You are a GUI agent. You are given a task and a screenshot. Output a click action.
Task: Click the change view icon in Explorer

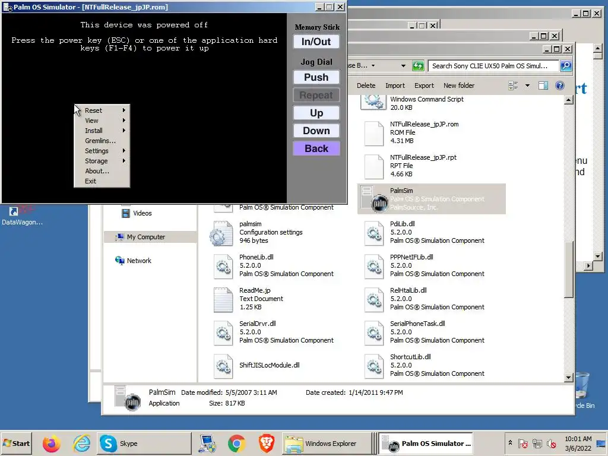513,85
